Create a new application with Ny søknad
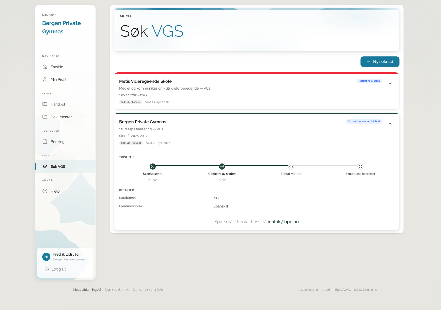This screenshot has height=310, width=441. pos(380,62)
